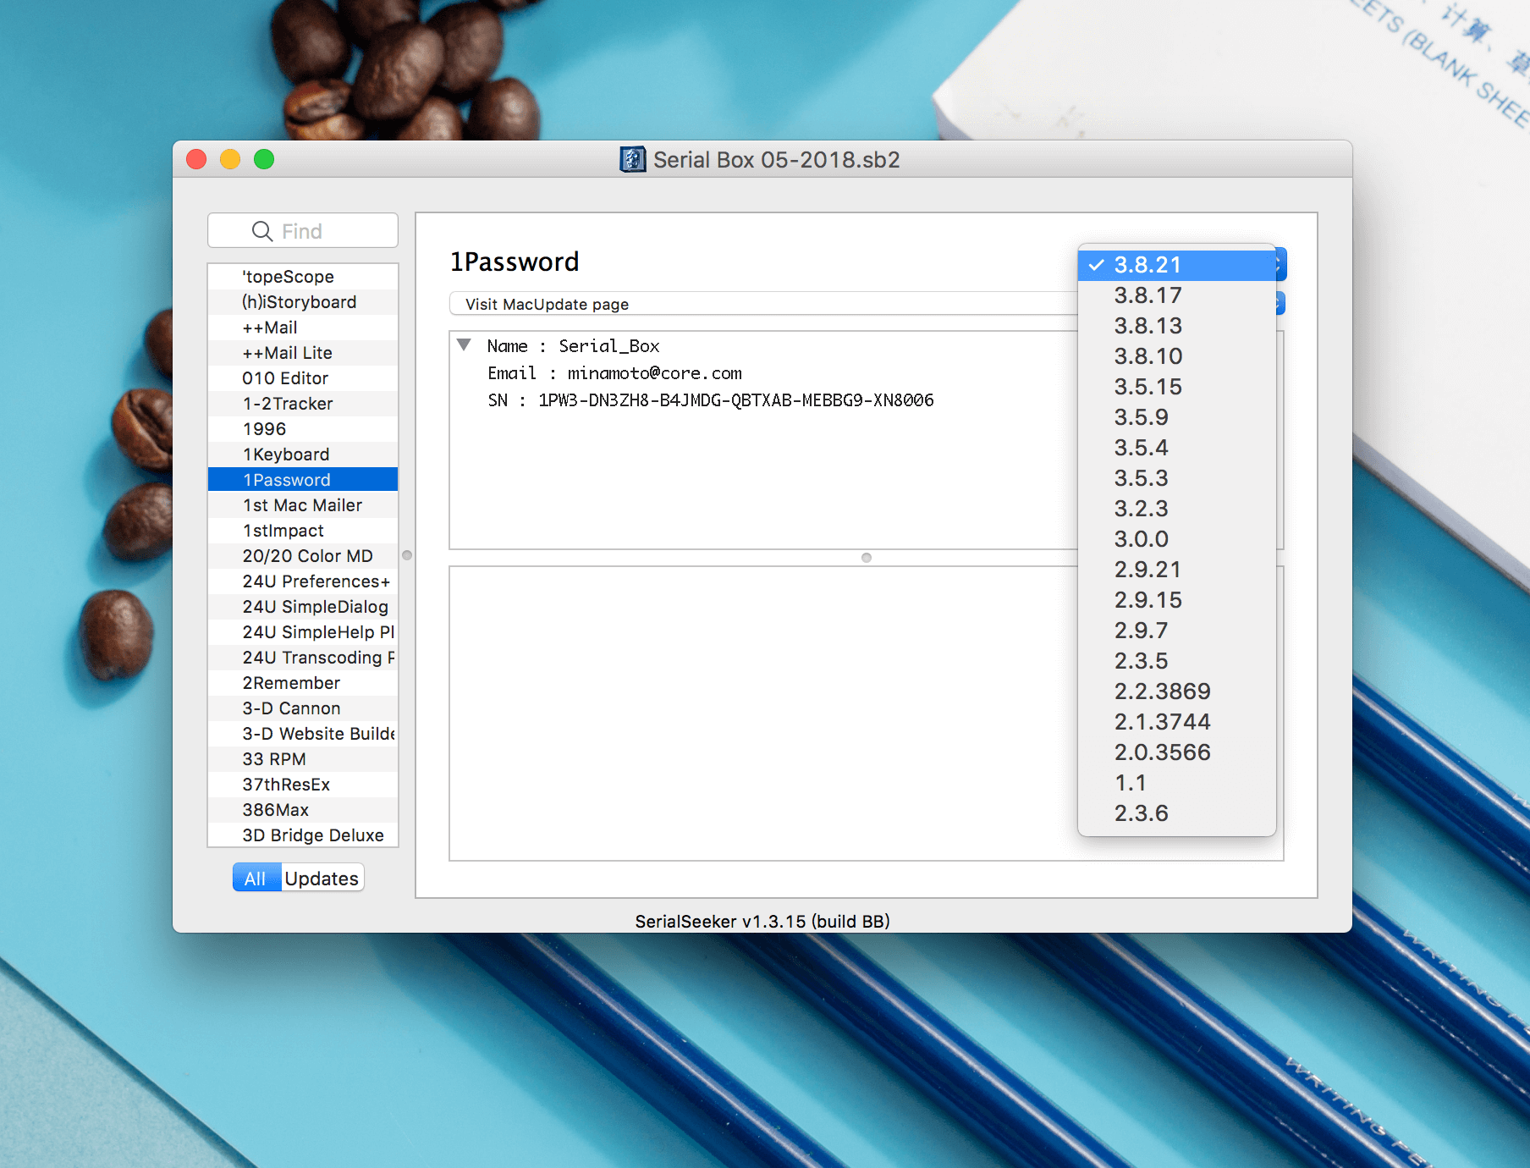Pick version 3.5.4 in list
The image size is (1530, 1168).
pos(1176,448)
